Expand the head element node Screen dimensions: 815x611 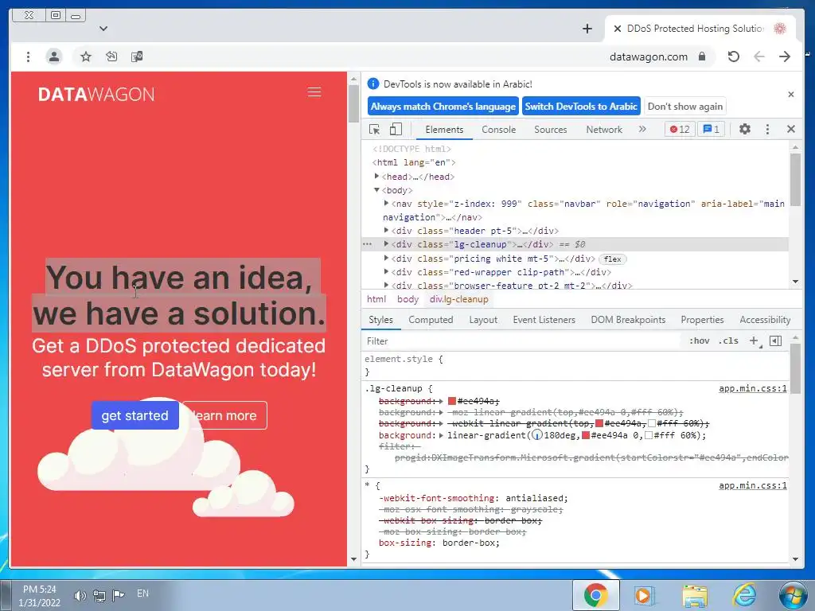(x=376, y=176)
